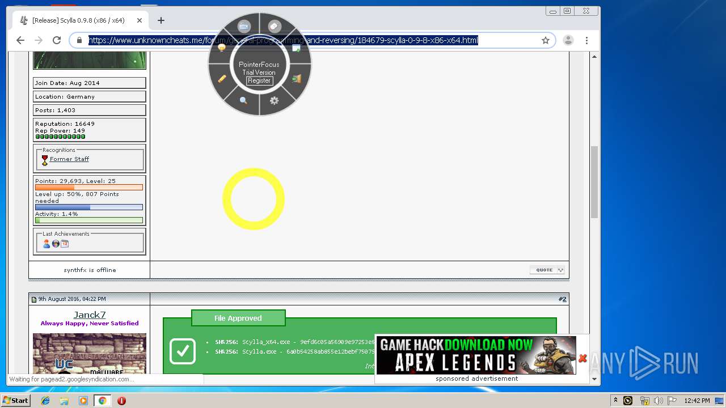
Task: Open Chrome profile avatar menu
Action: 568,40
